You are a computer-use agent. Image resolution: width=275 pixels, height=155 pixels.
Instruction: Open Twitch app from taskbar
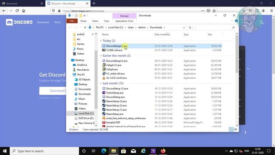(153, 151)
